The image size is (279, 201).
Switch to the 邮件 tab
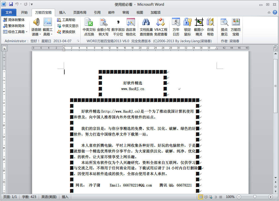pos(111,13)
